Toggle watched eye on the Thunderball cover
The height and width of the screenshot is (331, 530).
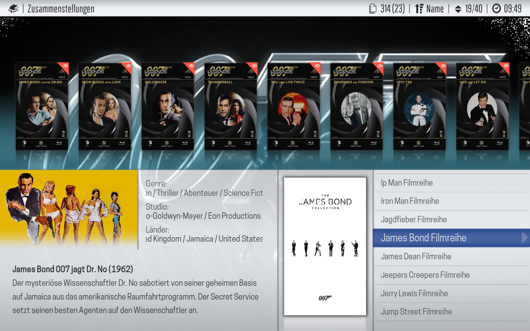click(254, 66)
